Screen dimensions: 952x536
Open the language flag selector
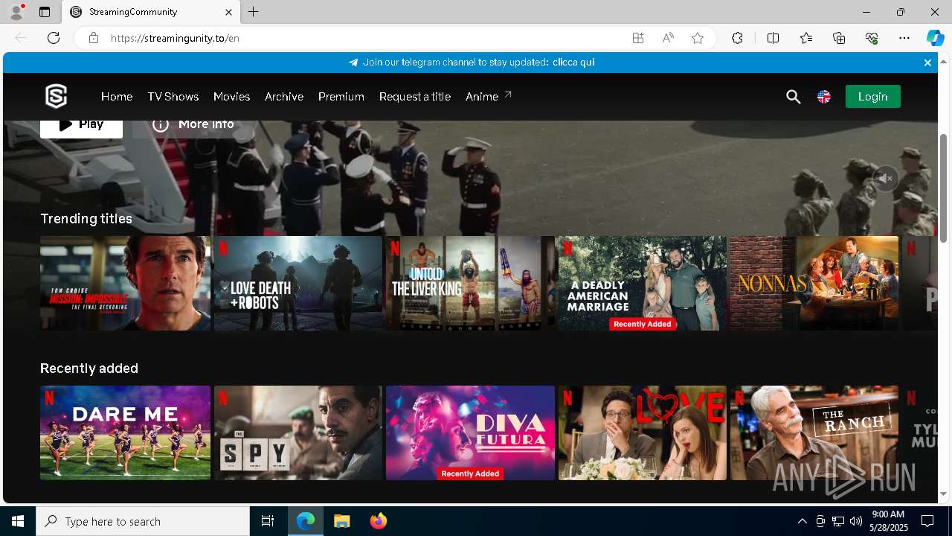pos(824,97)
